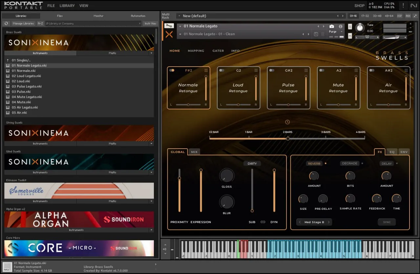The image size is (420, 274).
Task: Switch to the Files browser tab
Action: click(60, 16)
